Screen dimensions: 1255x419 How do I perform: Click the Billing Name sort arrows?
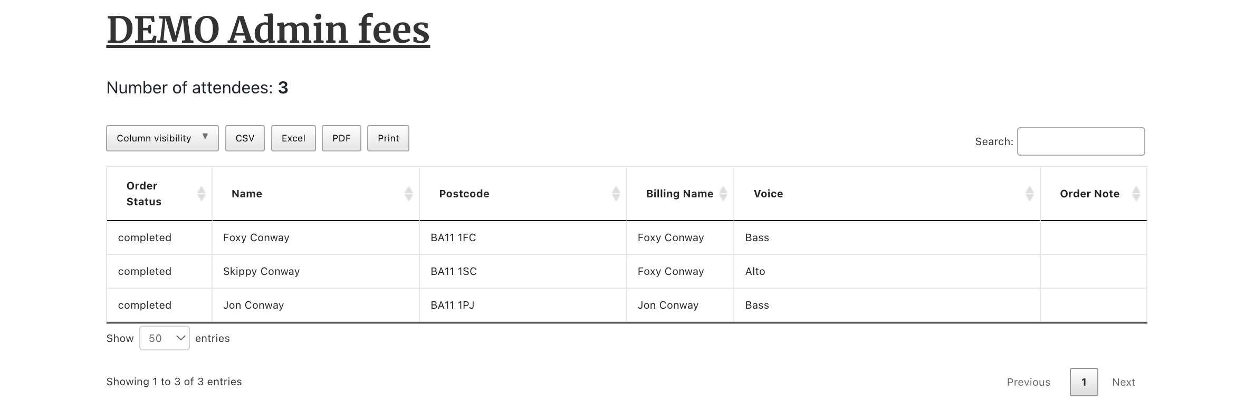(723, 194)
